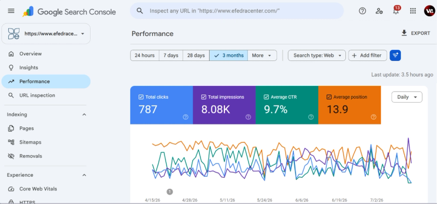
Task: Click the Export download arrow icon
Action: tap(404, 33)
